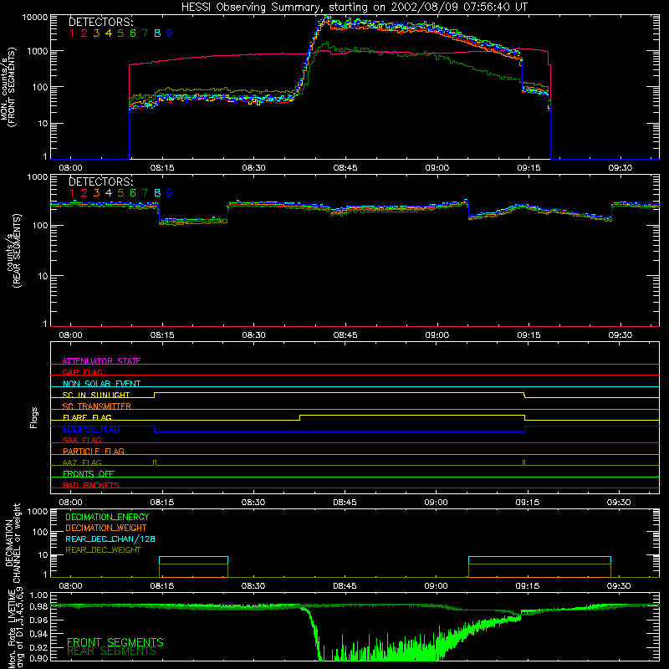Click the BAD_PACKETS flag label
669x669 pixels.
[91, 485]
